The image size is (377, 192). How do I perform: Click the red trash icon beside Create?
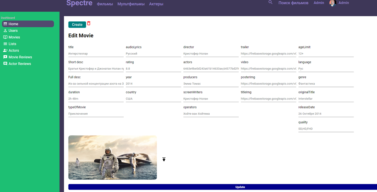point(89,23)
